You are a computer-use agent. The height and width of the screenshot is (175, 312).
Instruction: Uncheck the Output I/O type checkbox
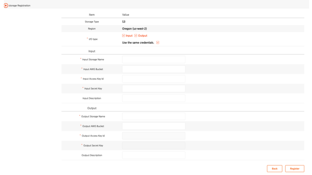coord(136,36)
